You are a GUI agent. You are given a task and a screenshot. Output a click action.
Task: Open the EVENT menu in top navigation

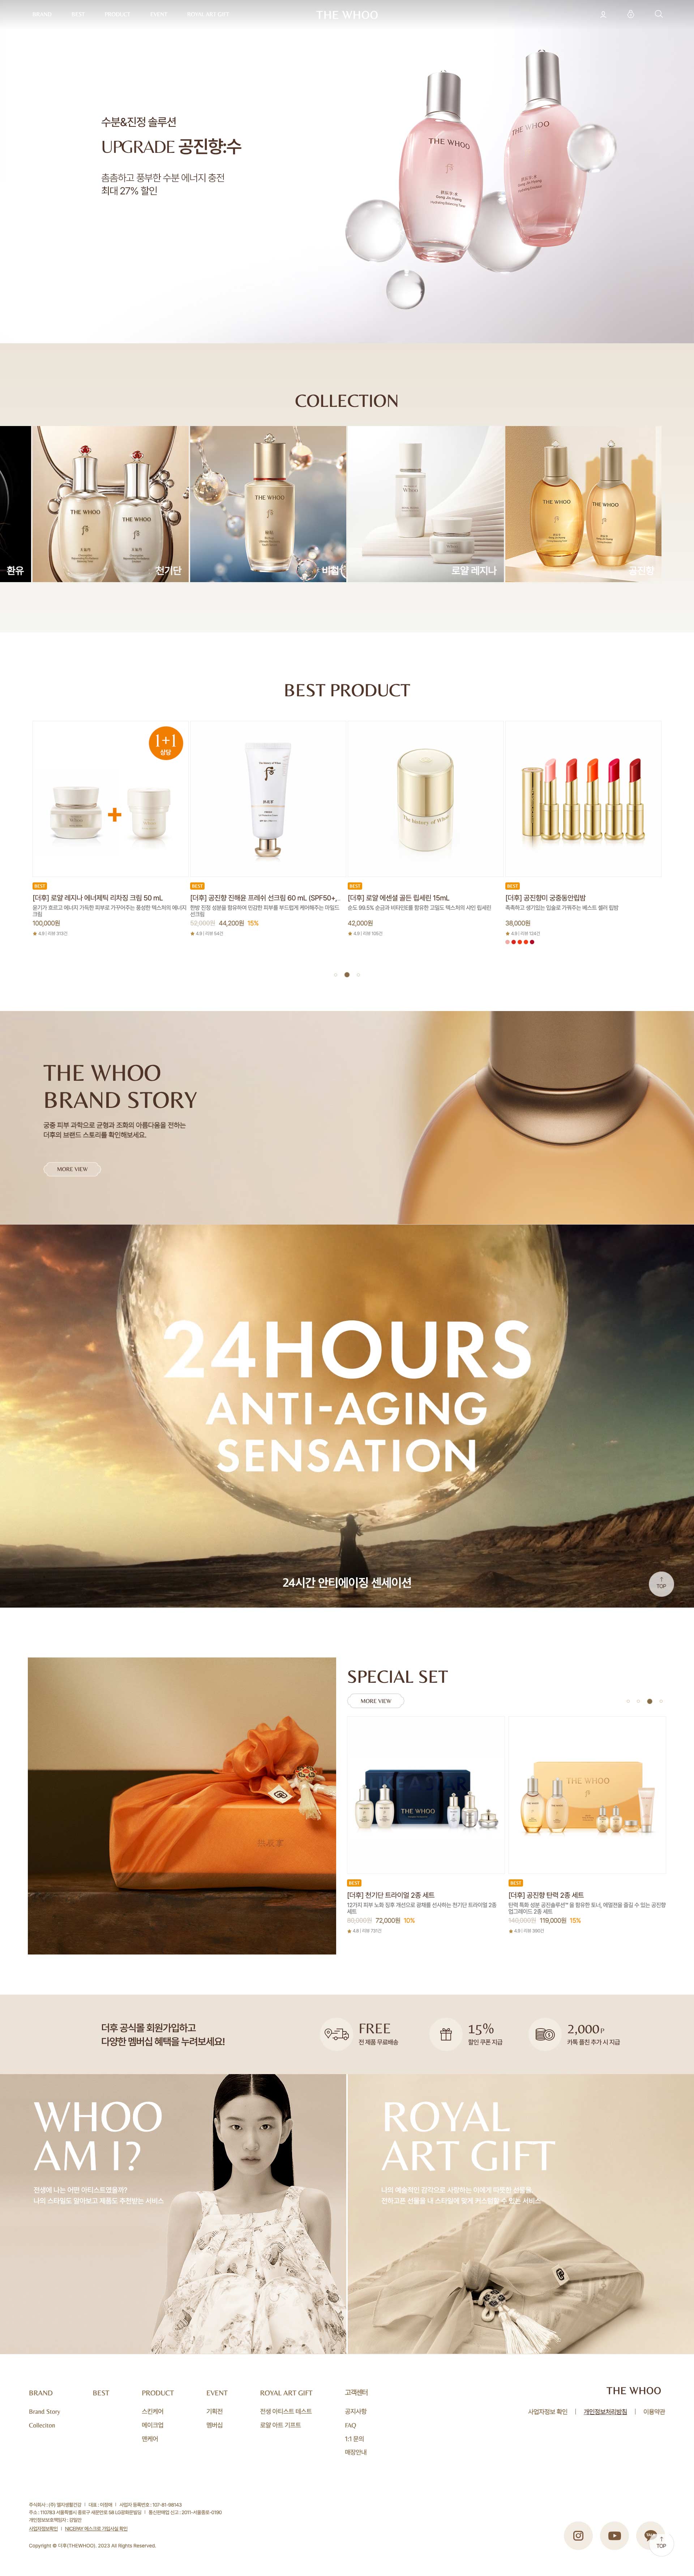tap(159, 14)
